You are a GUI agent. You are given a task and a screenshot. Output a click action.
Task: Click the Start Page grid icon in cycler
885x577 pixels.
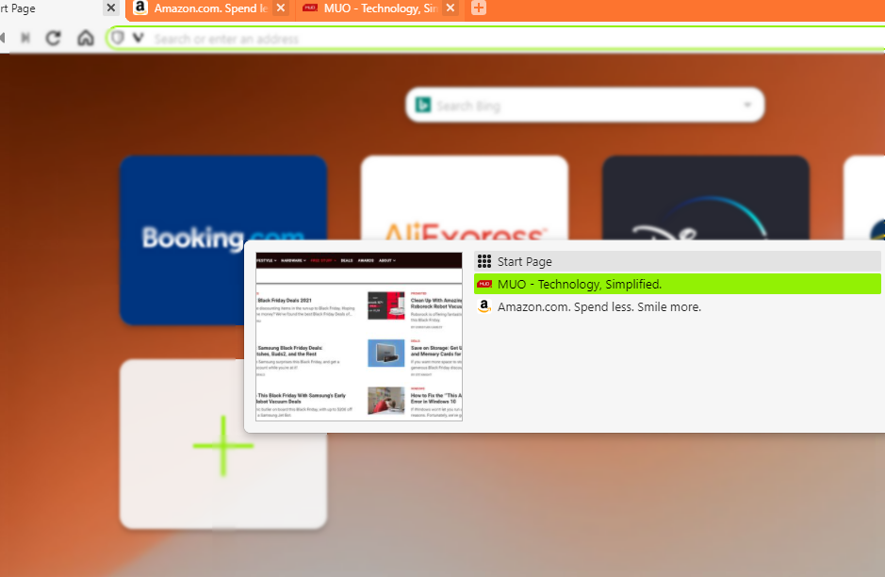tap(484, 261)
